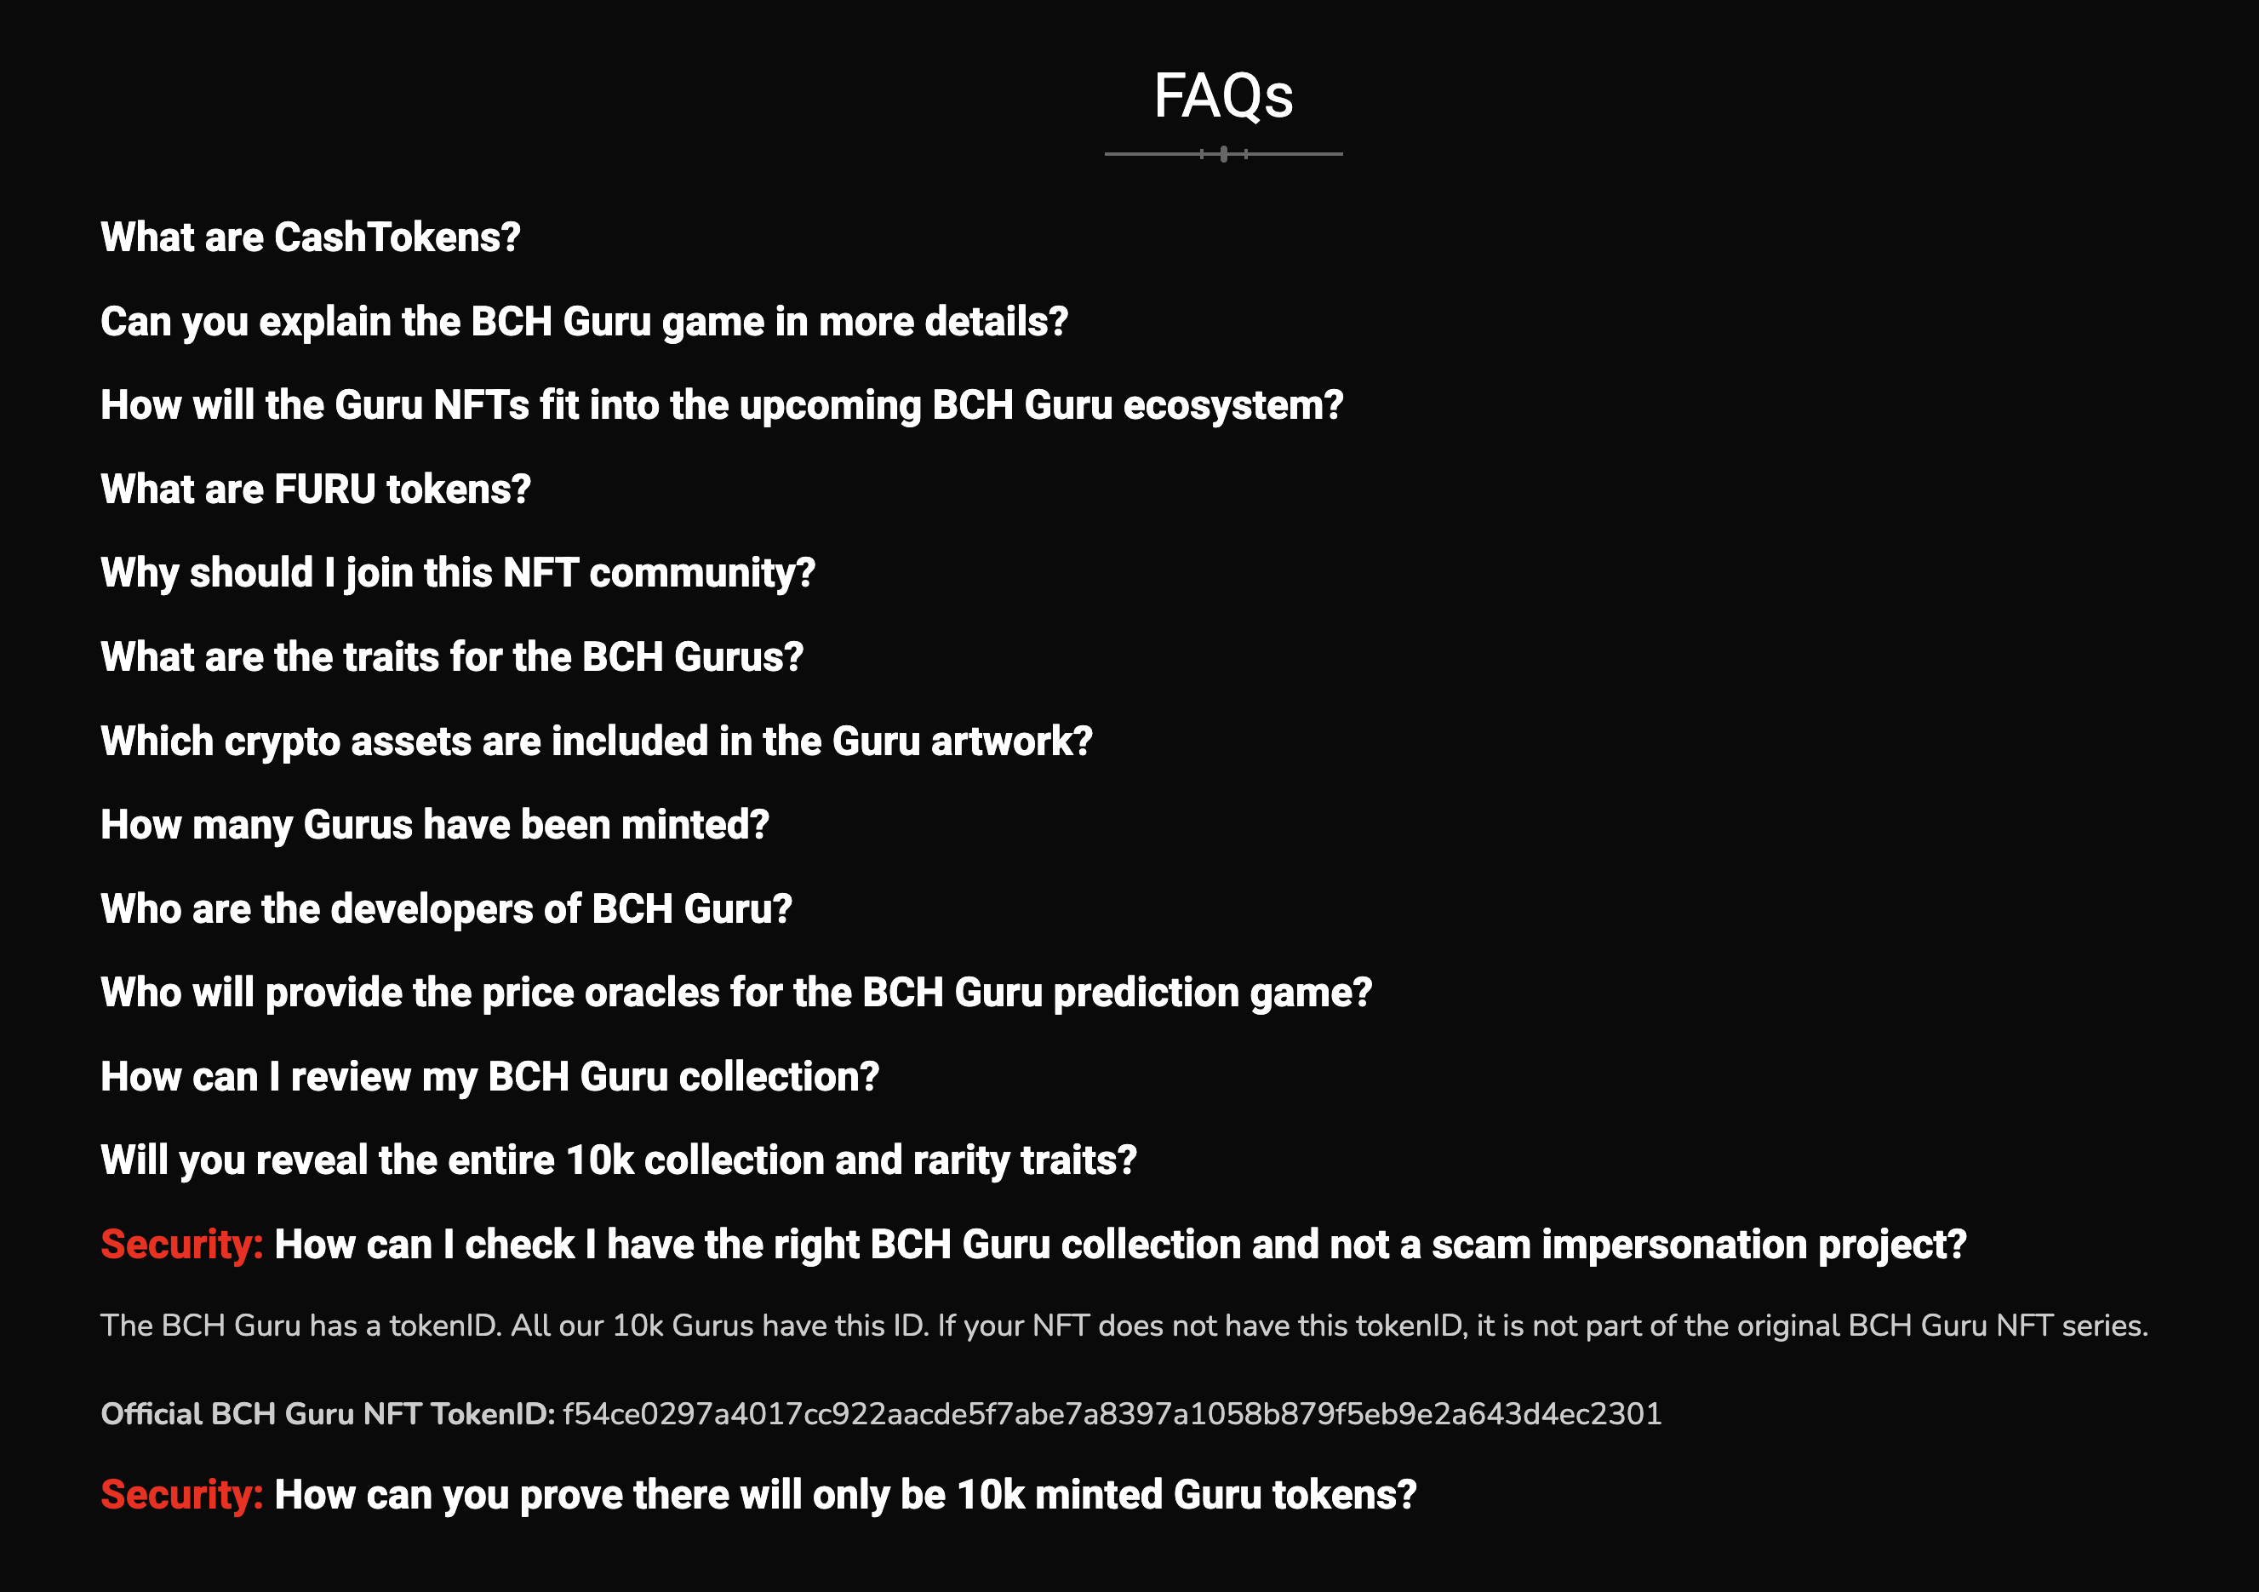Open the Guru NFTs ecosystem question
Screen dimensions: 2259x1592
coord(721,405)
